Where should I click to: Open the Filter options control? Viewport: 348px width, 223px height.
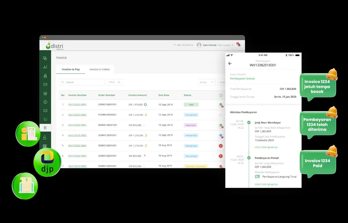[x=115, y=82]
